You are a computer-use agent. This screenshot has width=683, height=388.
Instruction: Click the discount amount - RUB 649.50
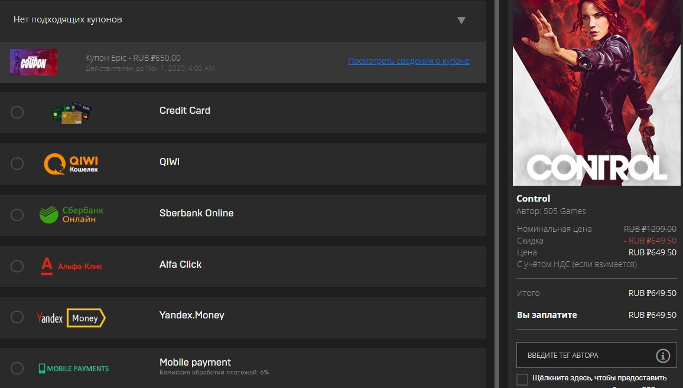(650, 240)
